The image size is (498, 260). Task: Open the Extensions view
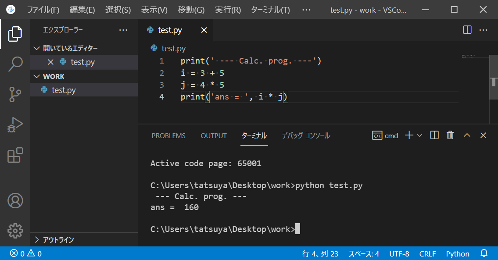(x=15, y=155)
